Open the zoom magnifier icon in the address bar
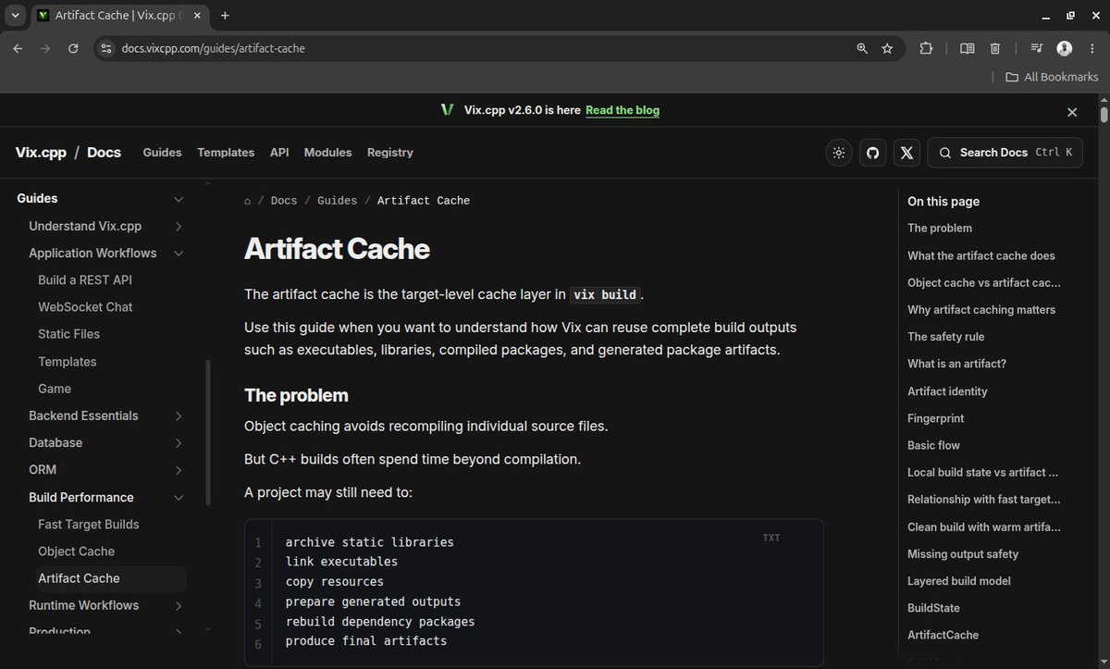 [x=862, y=48]
